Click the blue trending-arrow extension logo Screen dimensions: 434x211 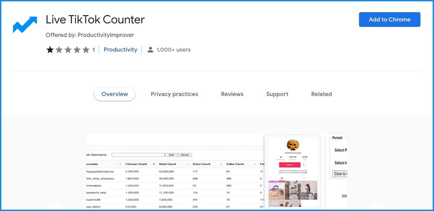pyautogui.click(x=25, y=24)
